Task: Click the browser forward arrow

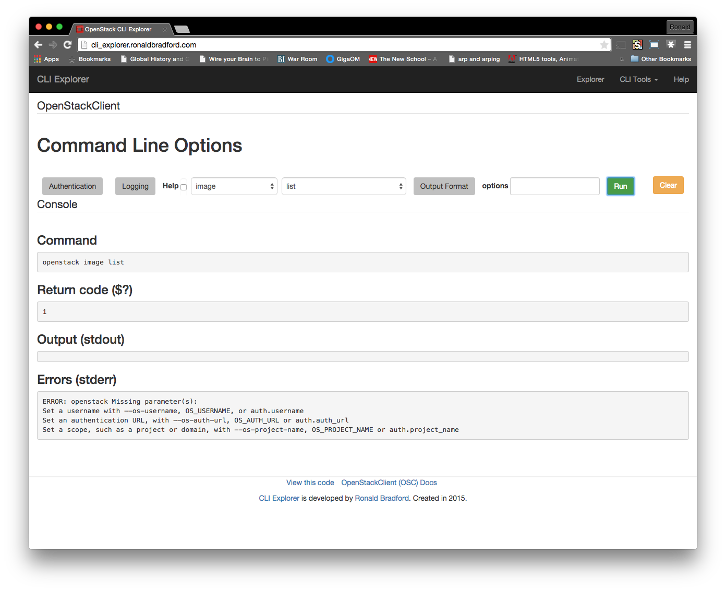Action: 53,45
